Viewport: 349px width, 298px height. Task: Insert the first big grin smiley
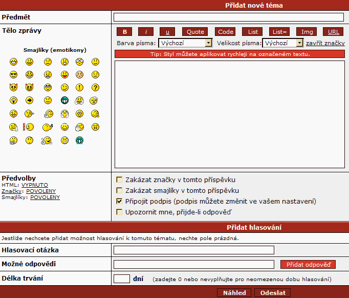tap(14, 62)
